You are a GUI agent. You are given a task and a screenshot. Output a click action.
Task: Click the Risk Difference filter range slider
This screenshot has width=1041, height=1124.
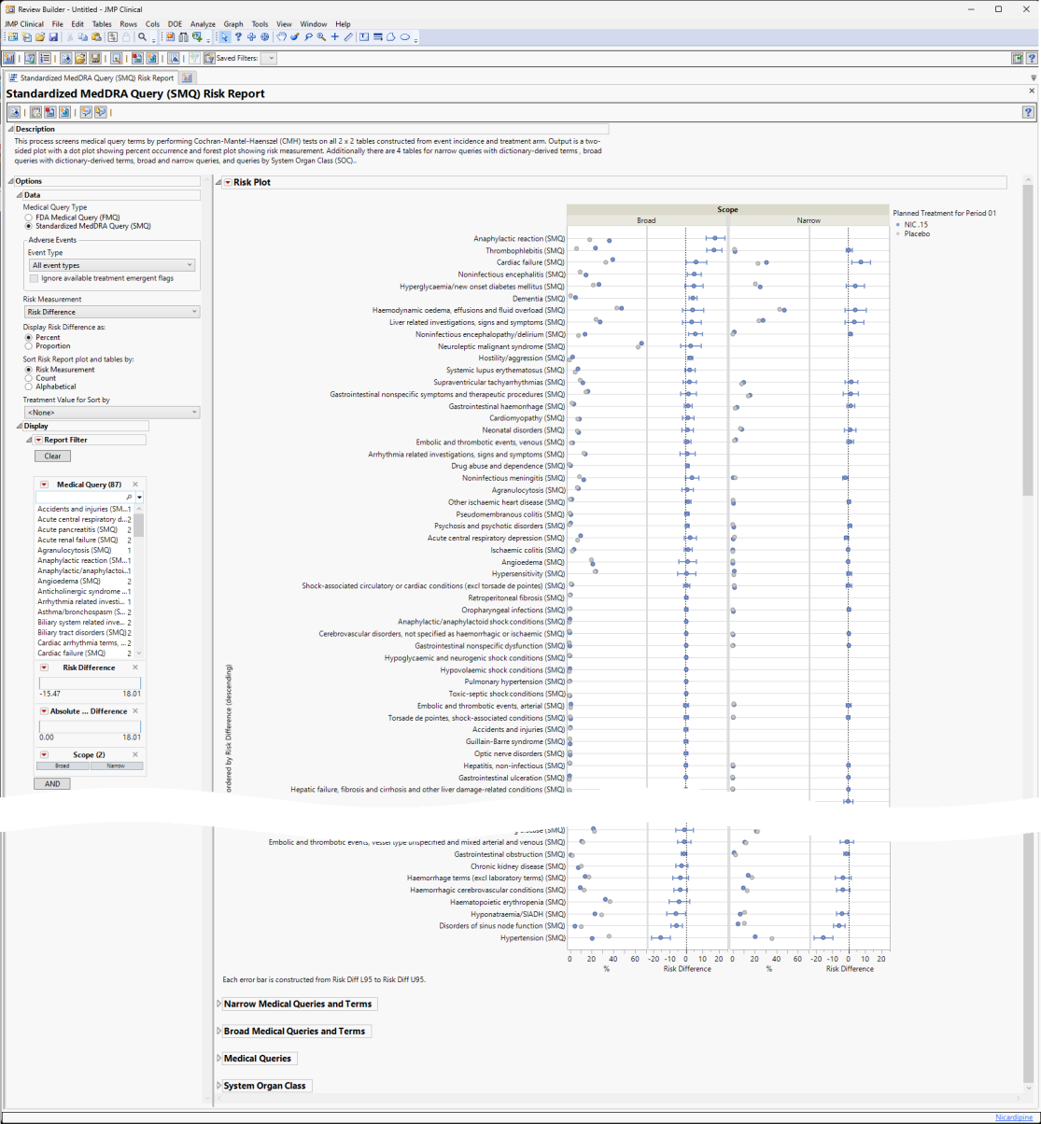[x=90, y=682]
